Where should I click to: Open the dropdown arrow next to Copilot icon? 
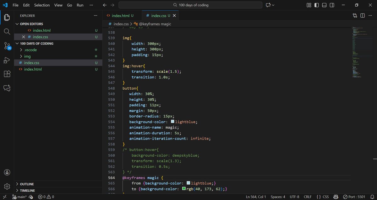click(273, 5)
